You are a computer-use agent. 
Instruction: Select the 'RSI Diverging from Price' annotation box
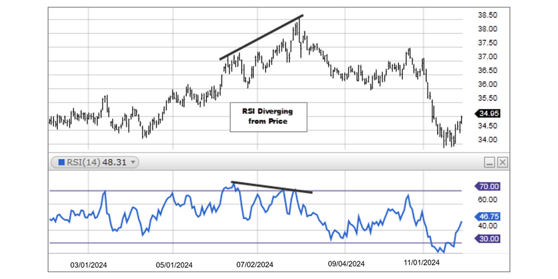(x=268, y=117)
